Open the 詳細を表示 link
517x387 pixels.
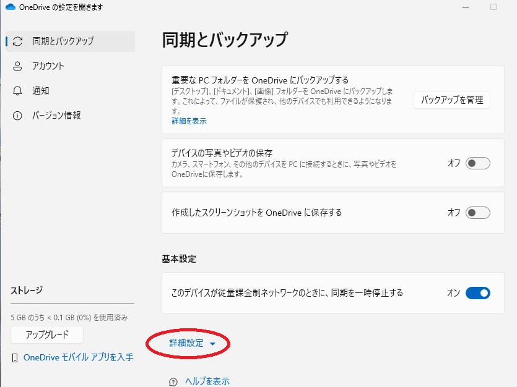pos(189,121)
